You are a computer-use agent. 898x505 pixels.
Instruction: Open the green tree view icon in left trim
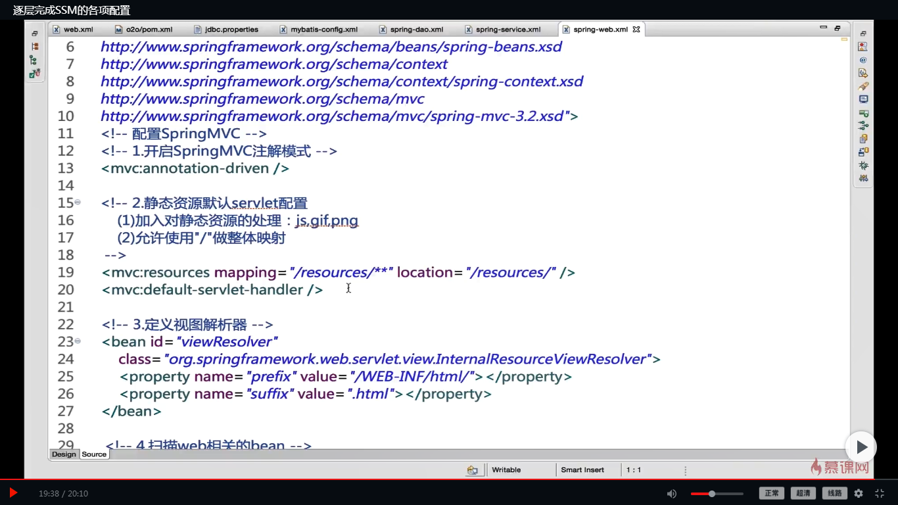(x=34, y=60)
